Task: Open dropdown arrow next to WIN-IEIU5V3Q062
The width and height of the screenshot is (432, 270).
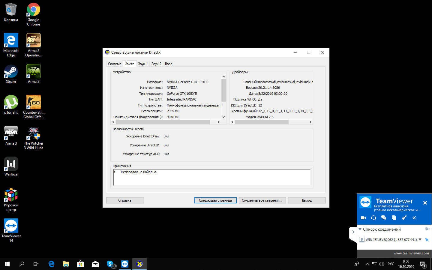Action: pyautogui.click(x=420, y=239)
